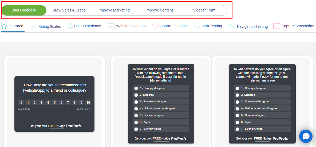Rate 1 on the recommendation scale

tap(28, 102)
